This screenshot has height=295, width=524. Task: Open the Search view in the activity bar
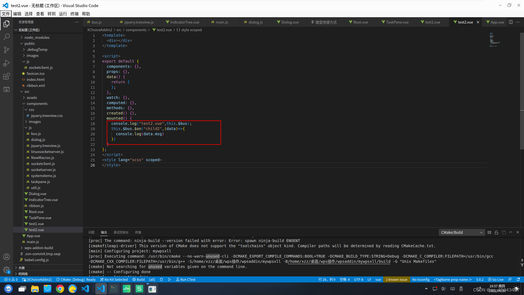(x=7, y=37)
